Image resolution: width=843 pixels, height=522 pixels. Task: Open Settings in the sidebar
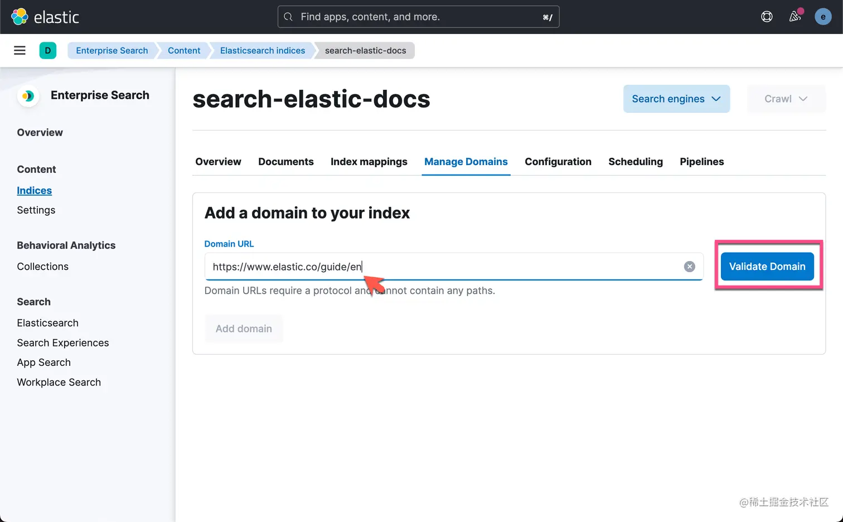[36, 210]
